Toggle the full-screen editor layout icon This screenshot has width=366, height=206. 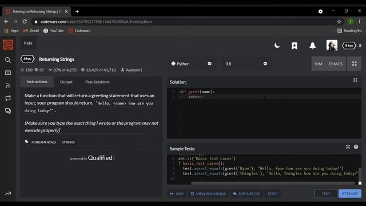(x=354, y=64)
